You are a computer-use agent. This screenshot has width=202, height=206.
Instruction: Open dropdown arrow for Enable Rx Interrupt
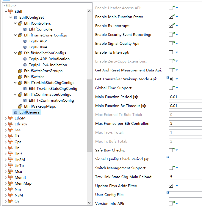pyautogui.click(x=177, y=25)
